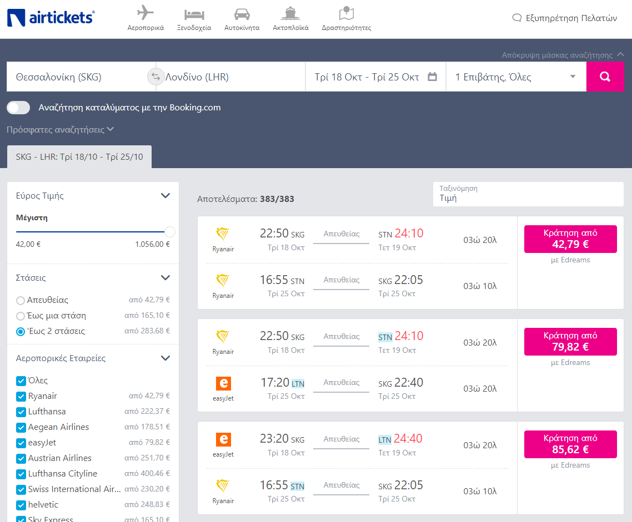
Task: Expand Πρόσφατες αναζητήσεις recent searches
Action: click(60, 130)
